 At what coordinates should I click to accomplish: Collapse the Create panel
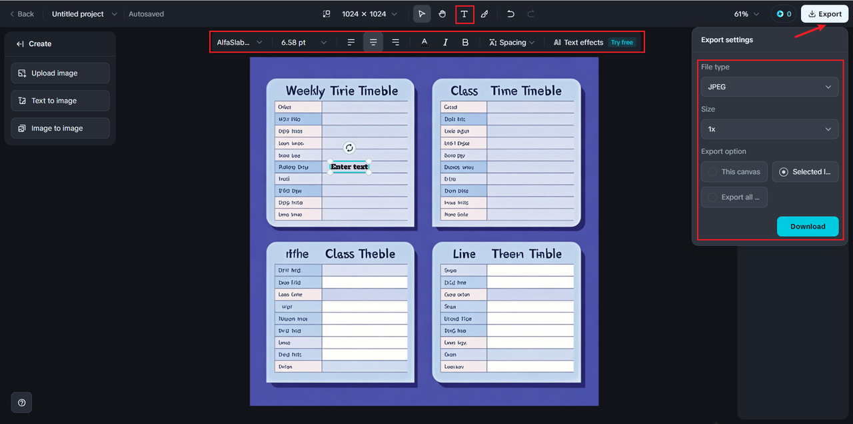click(20, 44)
